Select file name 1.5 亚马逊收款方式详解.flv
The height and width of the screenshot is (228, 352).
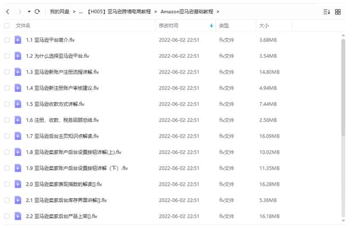[x=55, y=104]
